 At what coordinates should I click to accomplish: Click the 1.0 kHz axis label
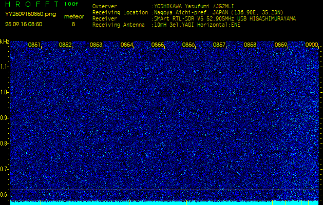pyautogui.click(x=5, y=92)
